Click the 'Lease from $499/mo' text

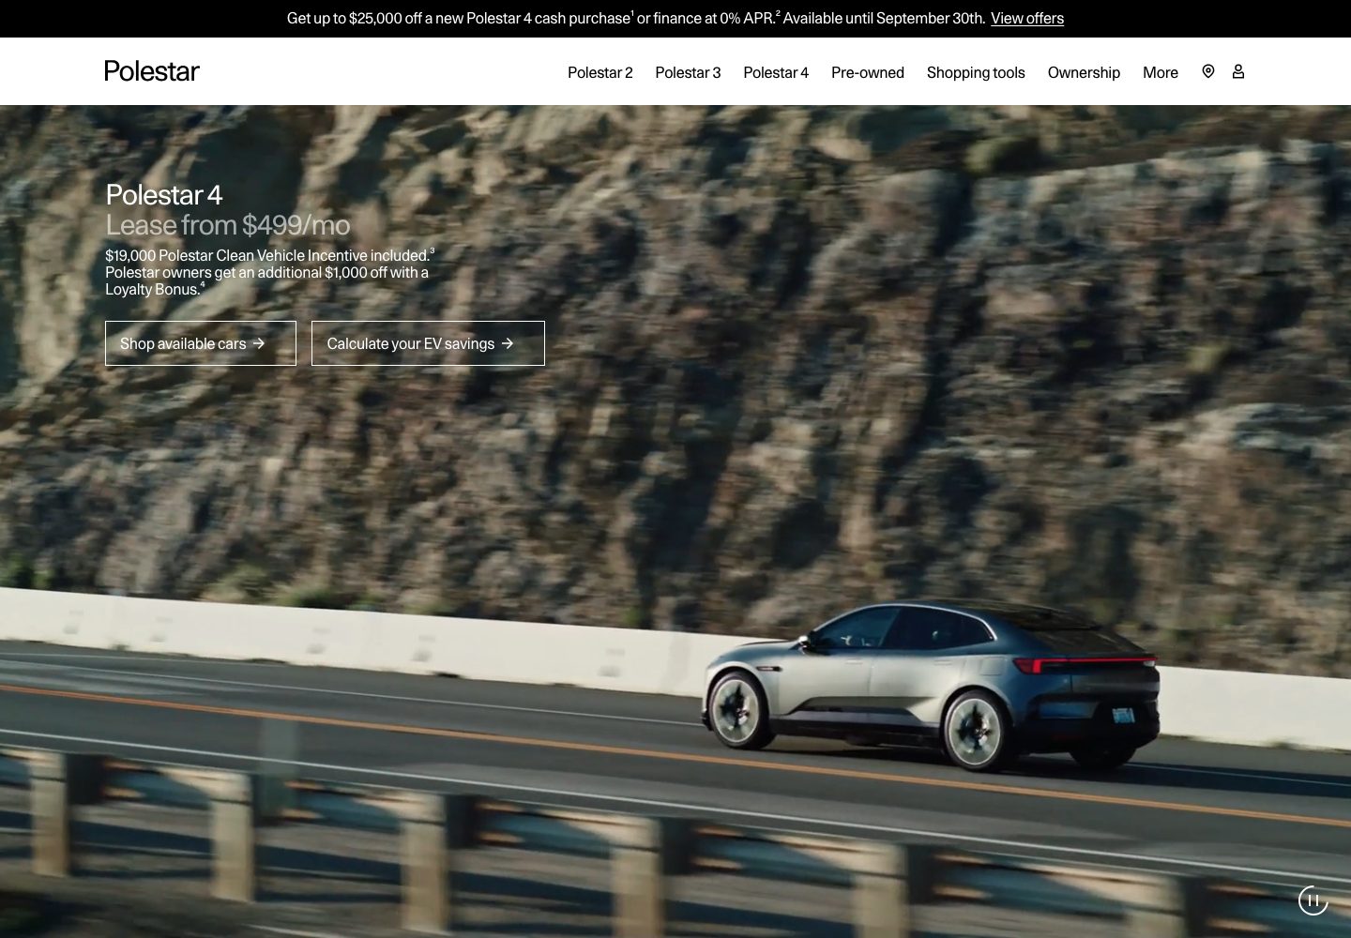[x=228, y=225]
